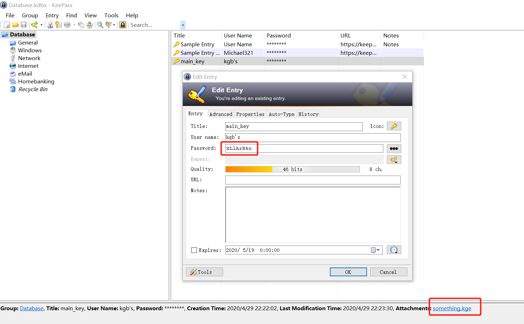524x324 pixels.
Task: Click into the URL input field
Action: 313,180
